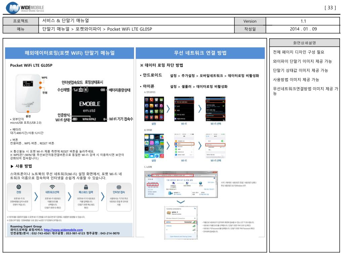
Task: Click the 전원 step card title
Action: (x=19, y=192)
